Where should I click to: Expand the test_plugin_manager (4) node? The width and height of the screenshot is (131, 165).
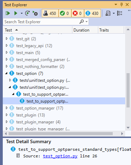coord(7,122)
